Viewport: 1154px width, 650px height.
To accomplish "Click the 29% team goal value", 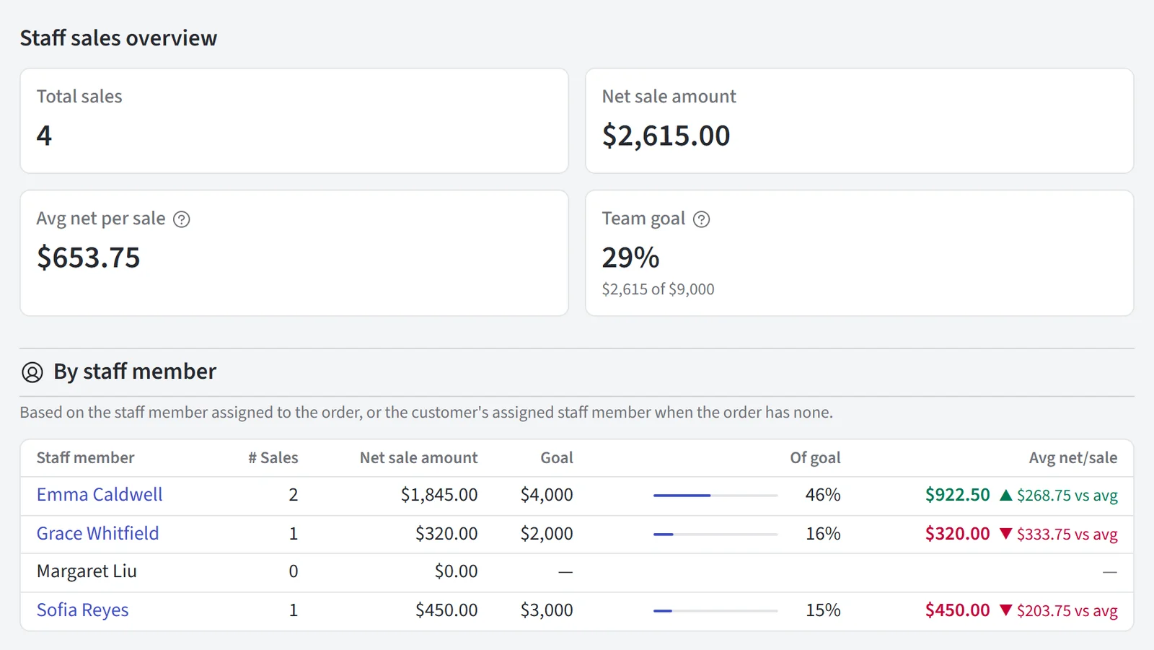I will click(630, 258).
